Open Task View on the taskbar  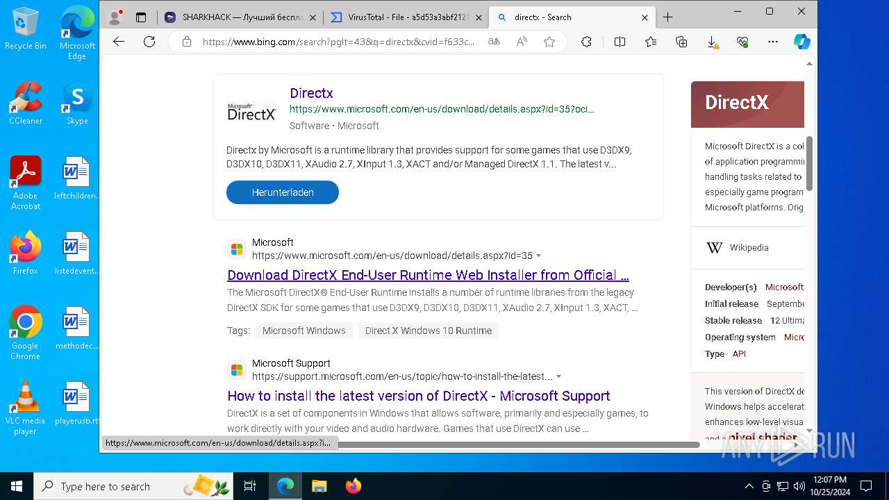250,486
